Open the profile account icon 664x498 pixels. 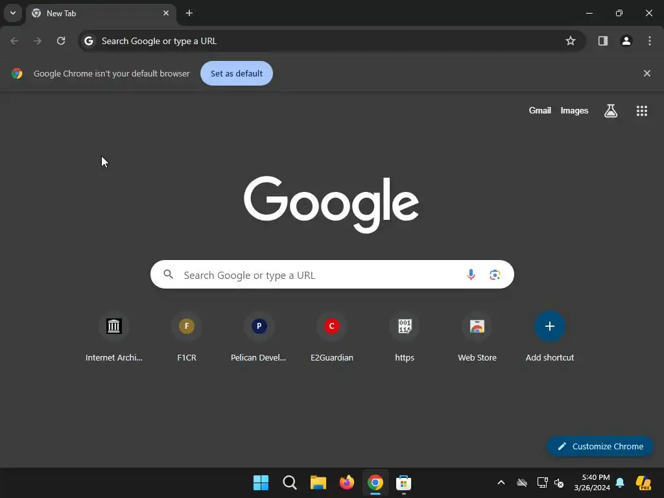[x=626, y=41]
